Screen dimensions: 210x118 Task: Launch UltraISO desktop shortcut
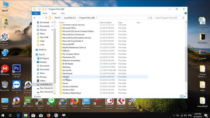(16, 102)
